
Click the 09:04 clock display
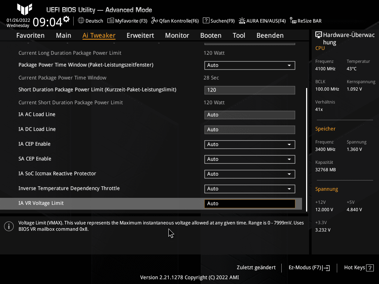pyautogui.click(x=48, y=22)
